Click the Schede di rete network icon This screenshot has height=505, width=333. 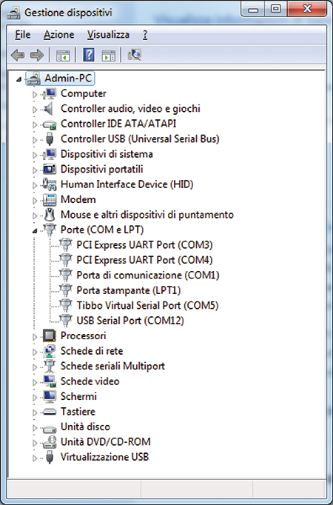(x=50, y=351)
